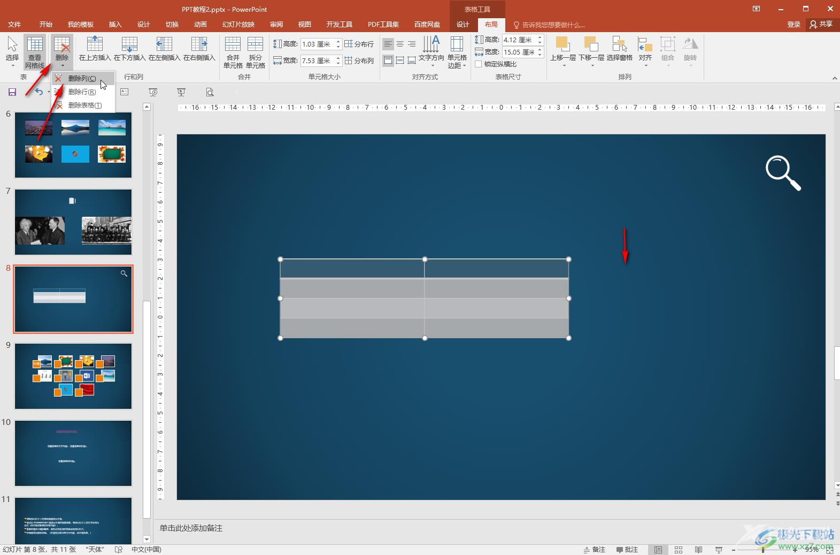Click the text box icon in quick access toolbar
The image size is (840, 555).
coord(125,92)
